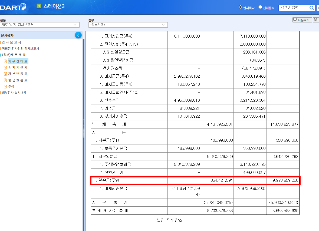This screenshot has height=231, width=319.
Task: Click the value (5,728,049,325)
Action: (218, 203)
